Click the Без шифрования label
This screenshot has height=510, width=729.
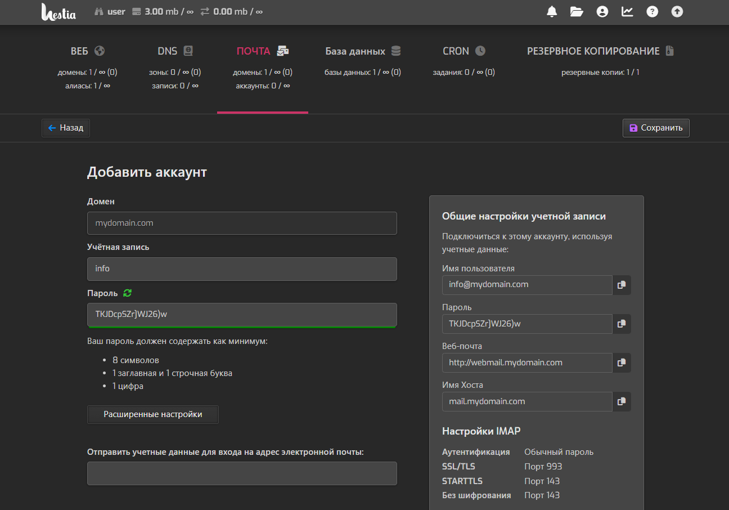476,495
